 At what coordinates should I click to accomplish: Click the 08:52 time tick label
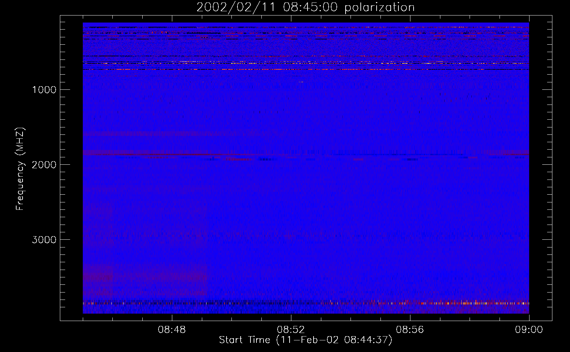(x=291, y=330)
